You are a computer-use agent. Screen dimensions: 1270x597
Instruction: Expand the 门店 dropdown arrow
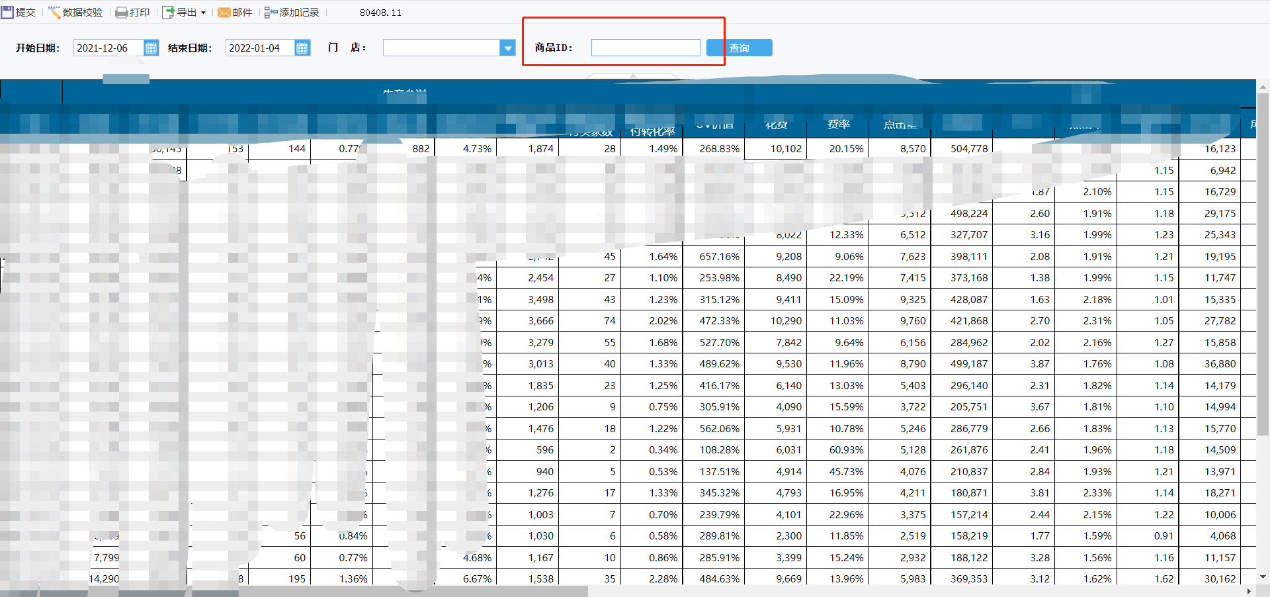[x=508, y=48]
